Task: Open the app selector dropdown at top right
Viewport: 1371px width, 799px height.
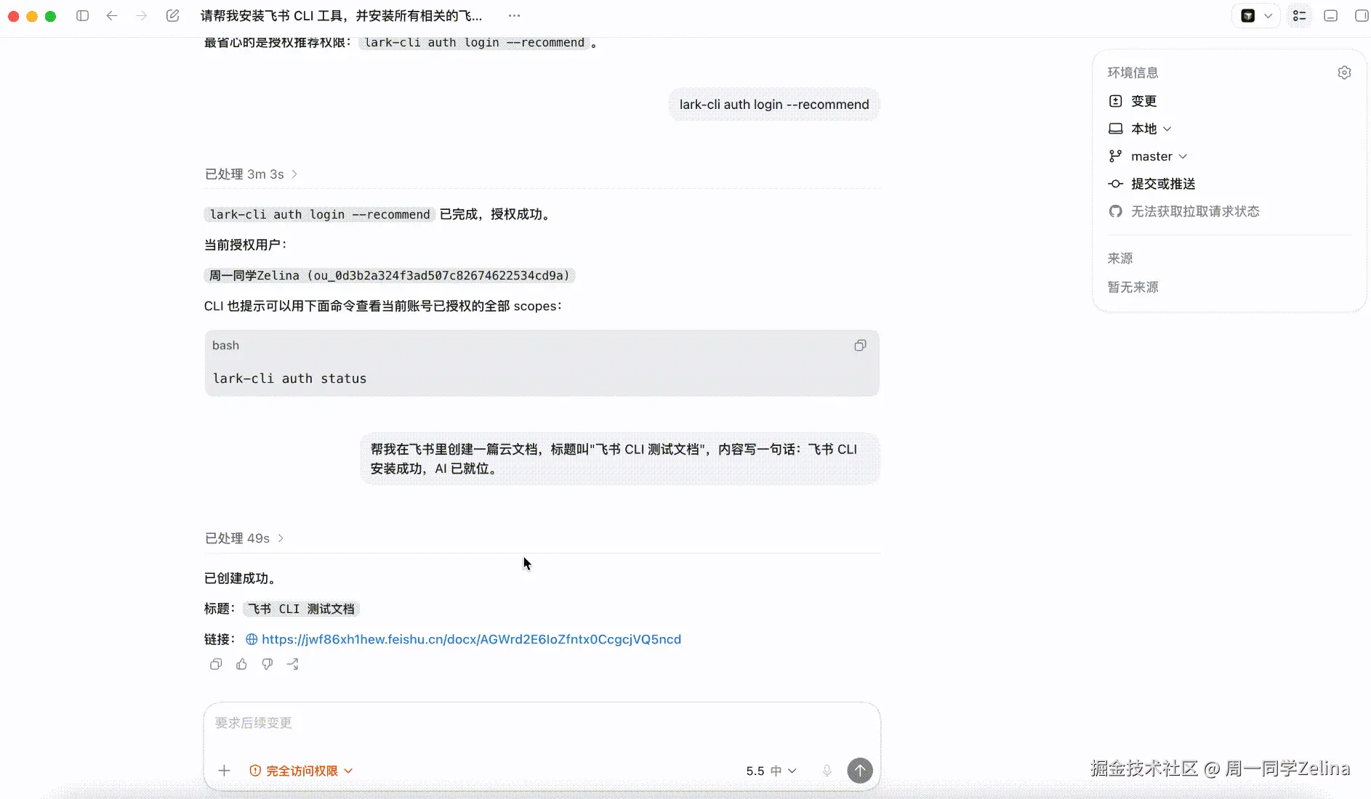Action: [1256, 15]
